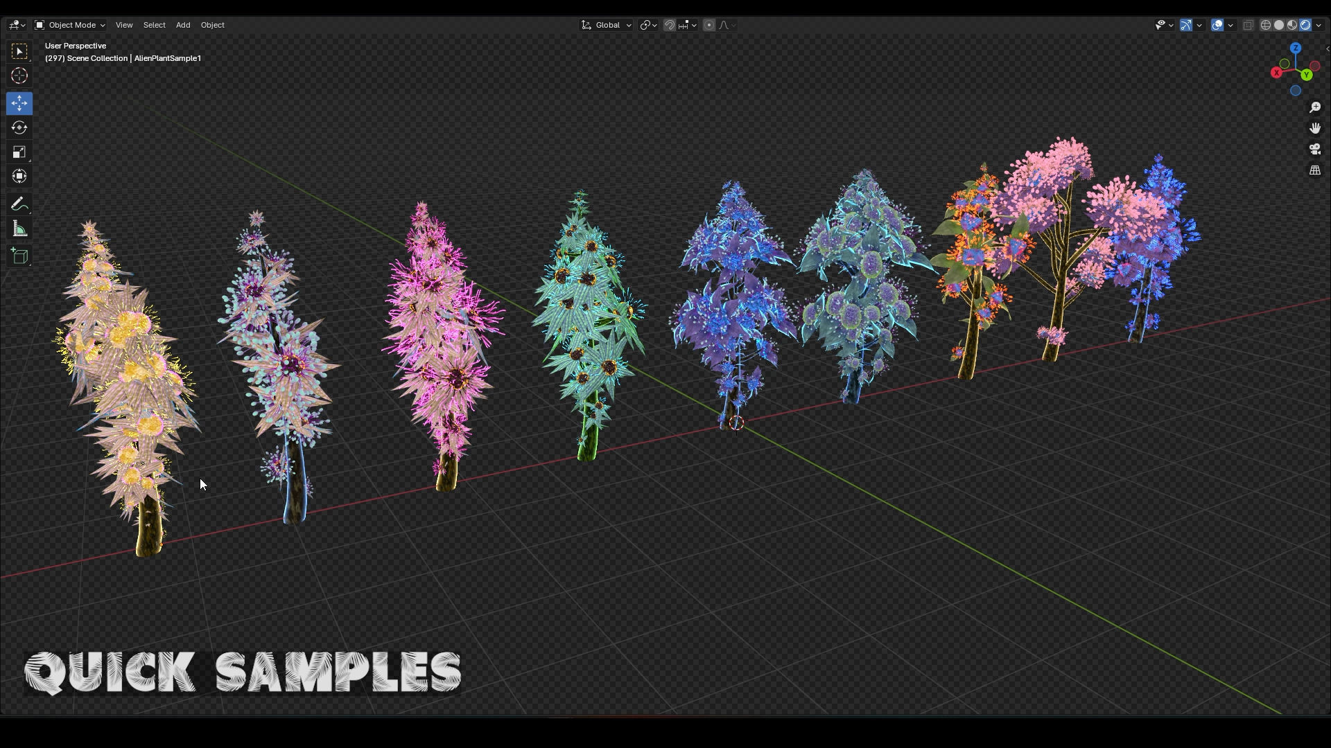The image size is (1331, 748).
Task: Click the pan view hand icon
Action: (x=1315, y=128)
